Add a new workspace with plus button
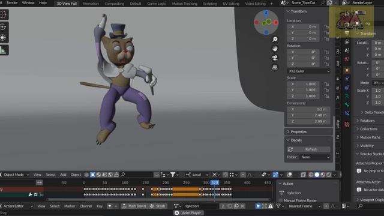Viewport: 384px width, 216px height. tap(271, 4)
